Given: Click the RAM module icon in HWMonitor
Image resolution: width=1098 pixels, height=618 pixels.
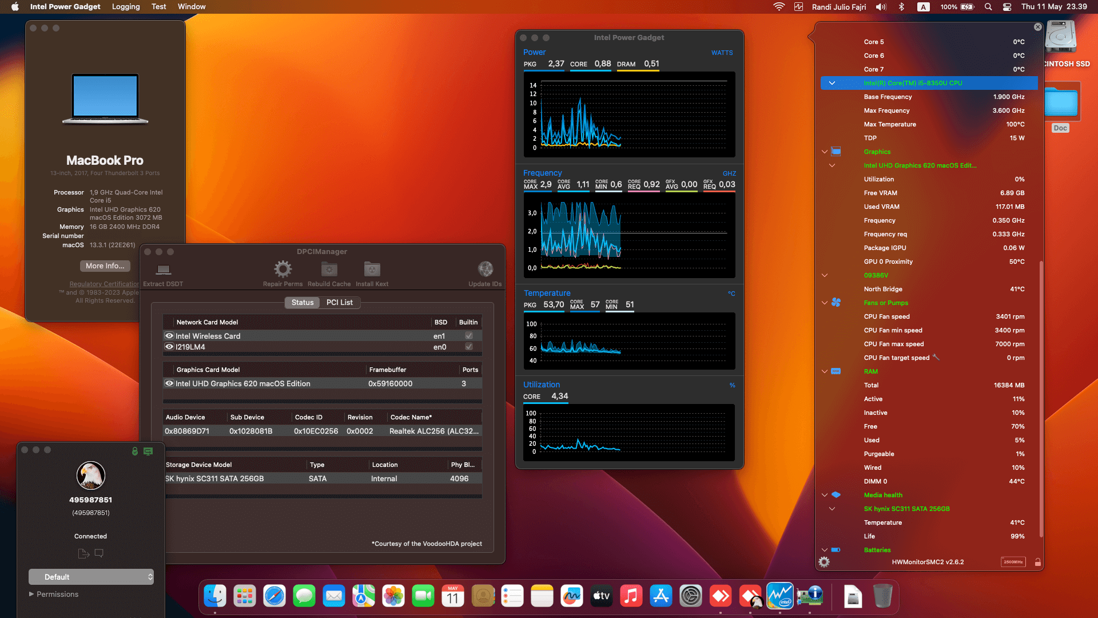Looking at the screenshot, I should 836,371.
